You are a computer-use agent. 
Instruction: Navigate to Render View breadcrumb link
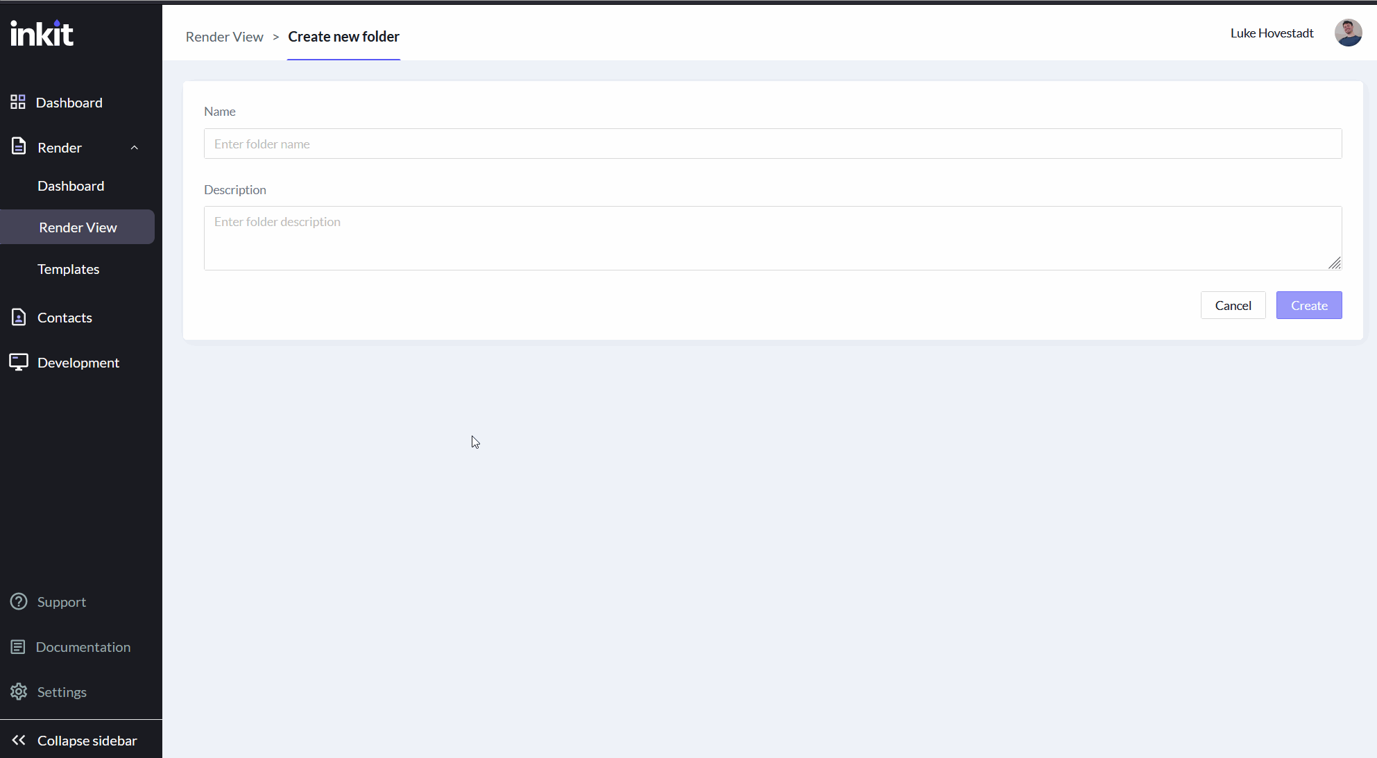[224, 37]
